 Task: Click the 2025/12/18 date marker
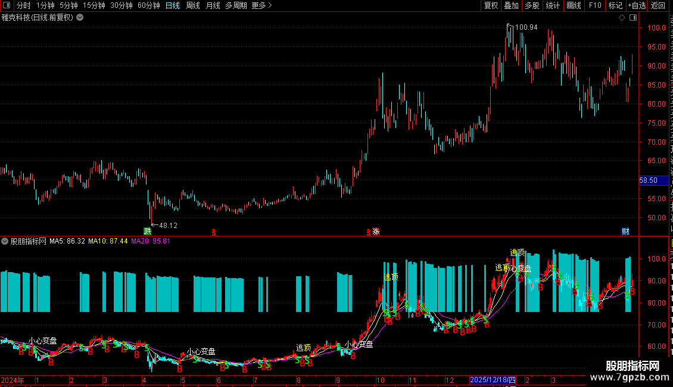click(493, 380)
